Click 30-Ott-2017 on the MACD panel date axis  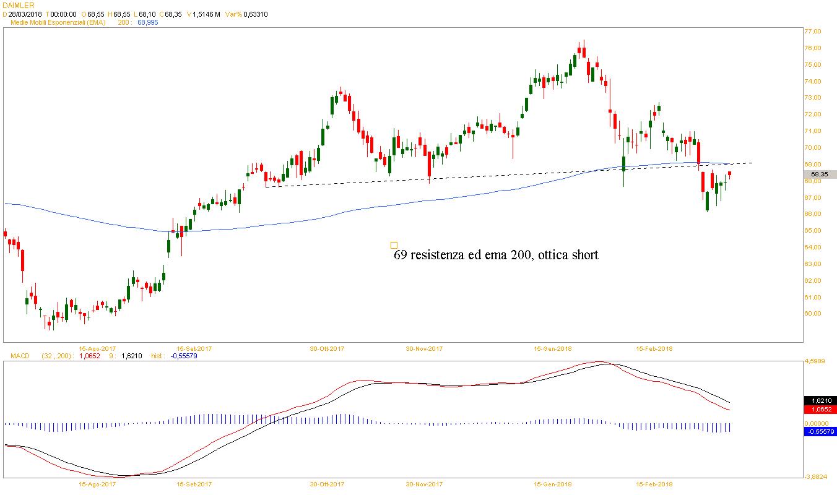[x=327, y=484]
